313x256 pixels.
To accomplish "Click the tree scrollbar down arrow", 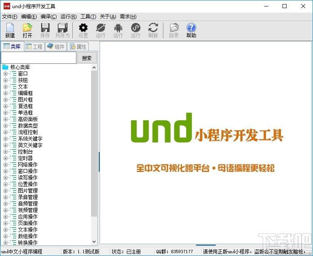I will 94,242.
